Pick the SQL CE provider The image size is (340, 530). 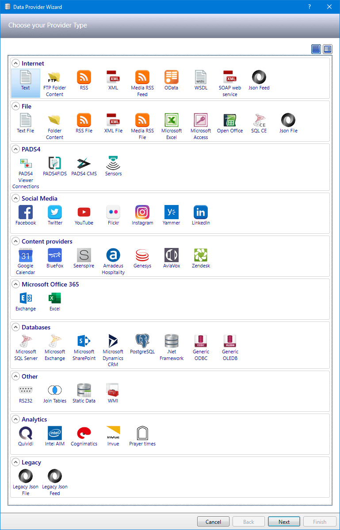(x=259, y=124)
